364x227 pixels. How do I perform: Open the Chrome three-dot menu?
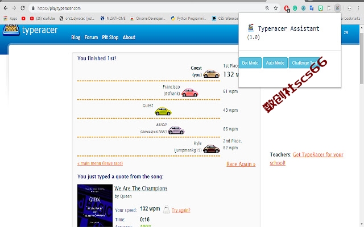coord(358,9)
